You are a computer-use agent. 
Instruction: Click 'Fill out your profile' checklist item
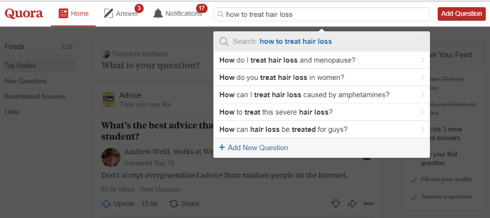446,179
